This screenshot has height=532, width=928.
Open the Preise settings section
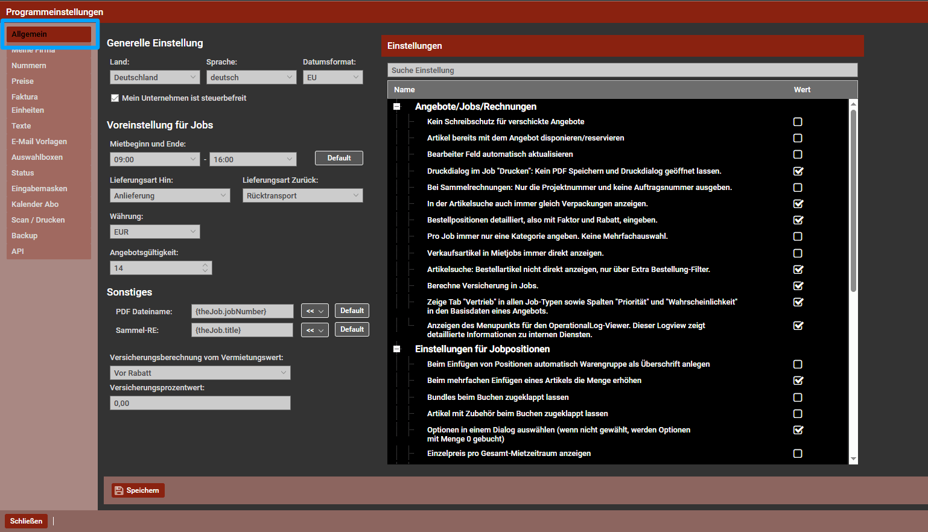pyautogui.click(x=23, y=81)
